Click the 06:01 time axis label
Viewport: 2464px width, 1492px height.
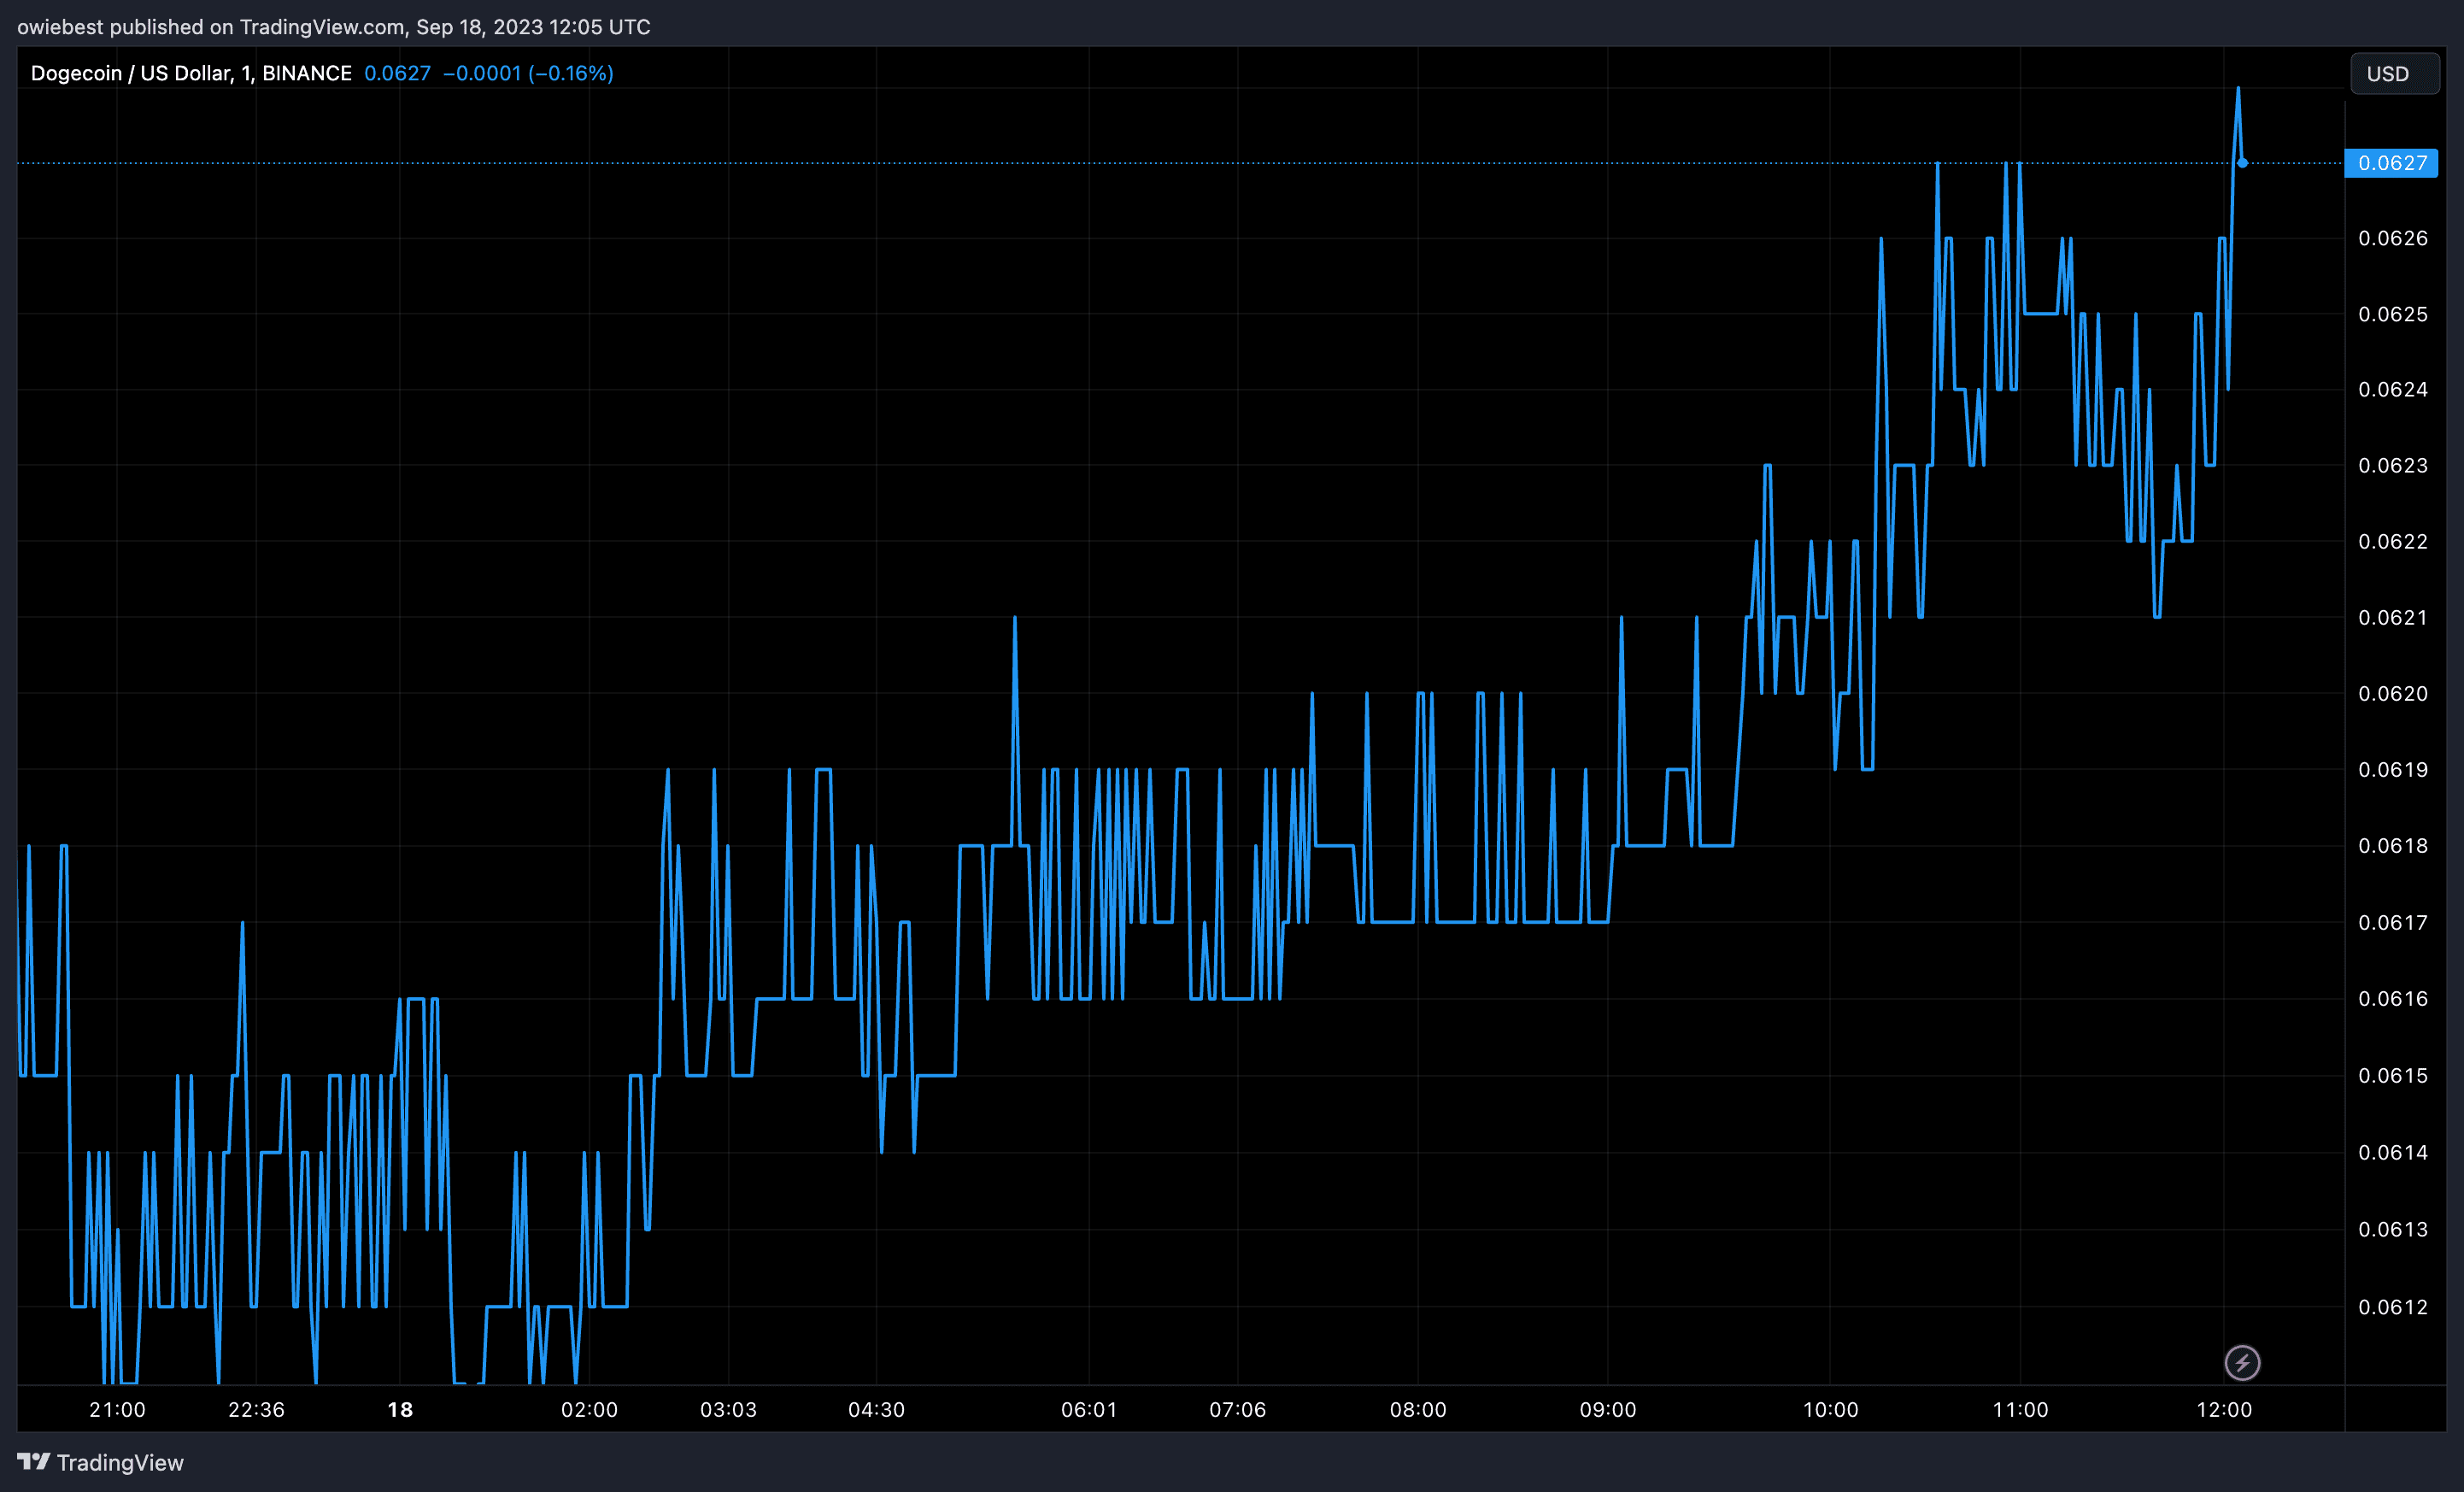(x=1088, y=1409)
